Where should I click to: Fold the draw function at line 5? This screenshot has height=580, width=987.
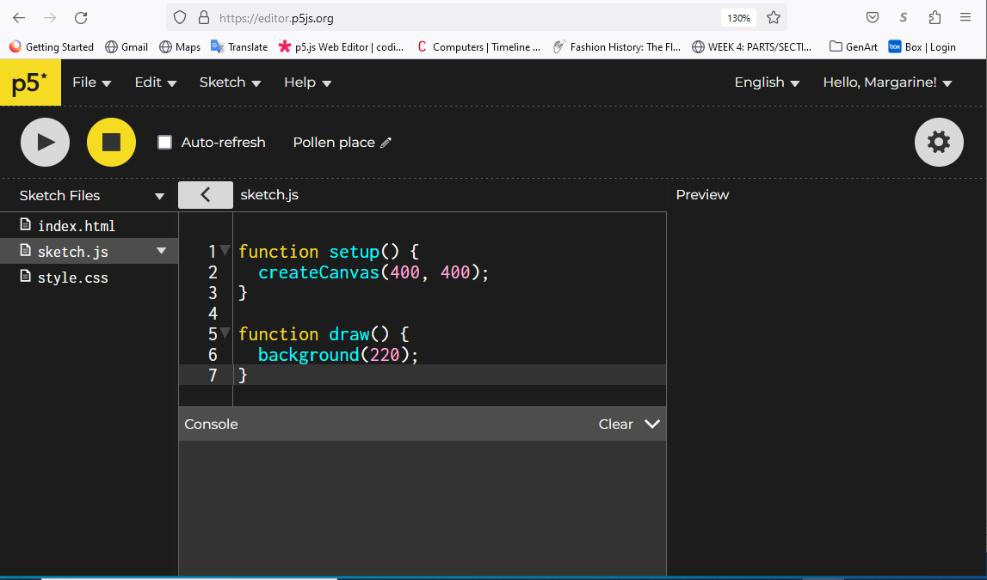coord(225,333)
